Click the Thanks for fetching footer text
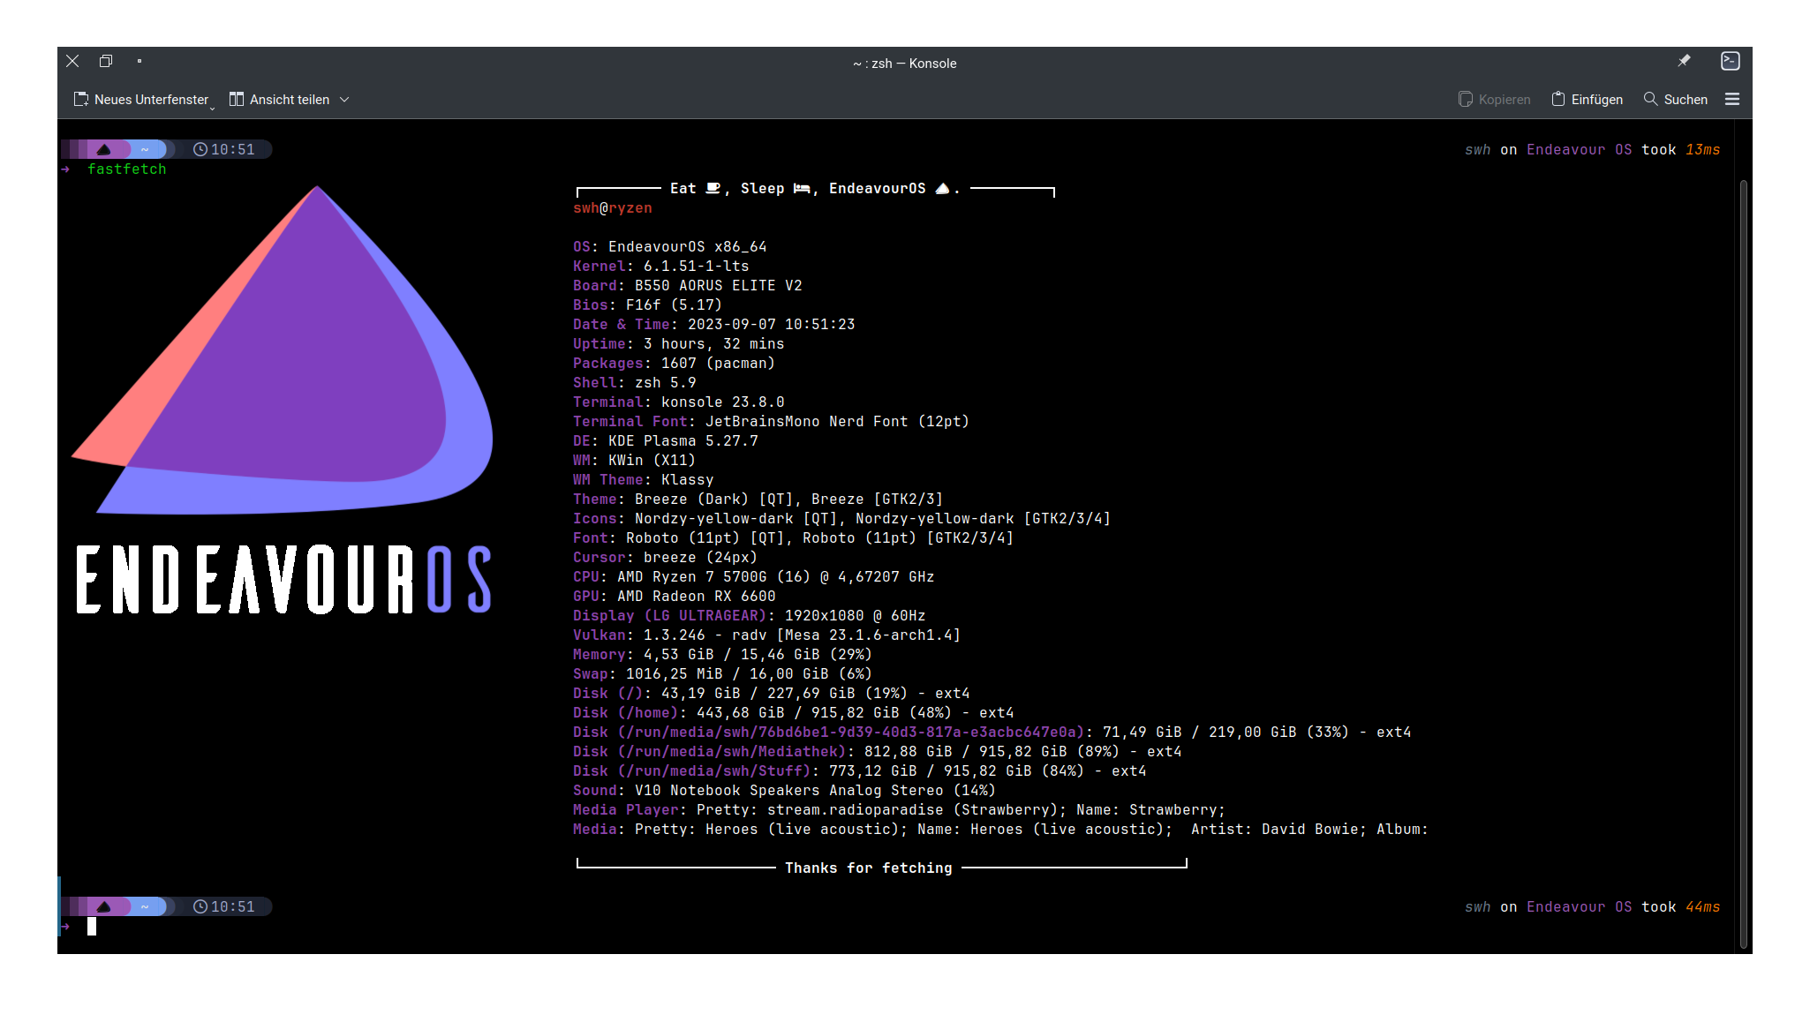The width and height of the screenshot is (1810, 1022). [869, 868]
